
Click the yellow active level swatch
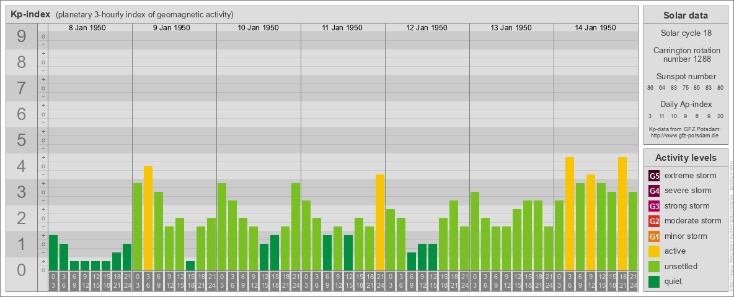pyautogui.click(x=654, y=251)
